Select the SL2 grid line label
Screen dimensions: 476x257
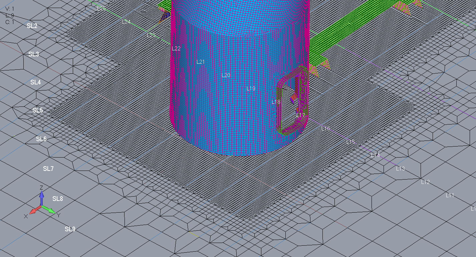(32, 26)
